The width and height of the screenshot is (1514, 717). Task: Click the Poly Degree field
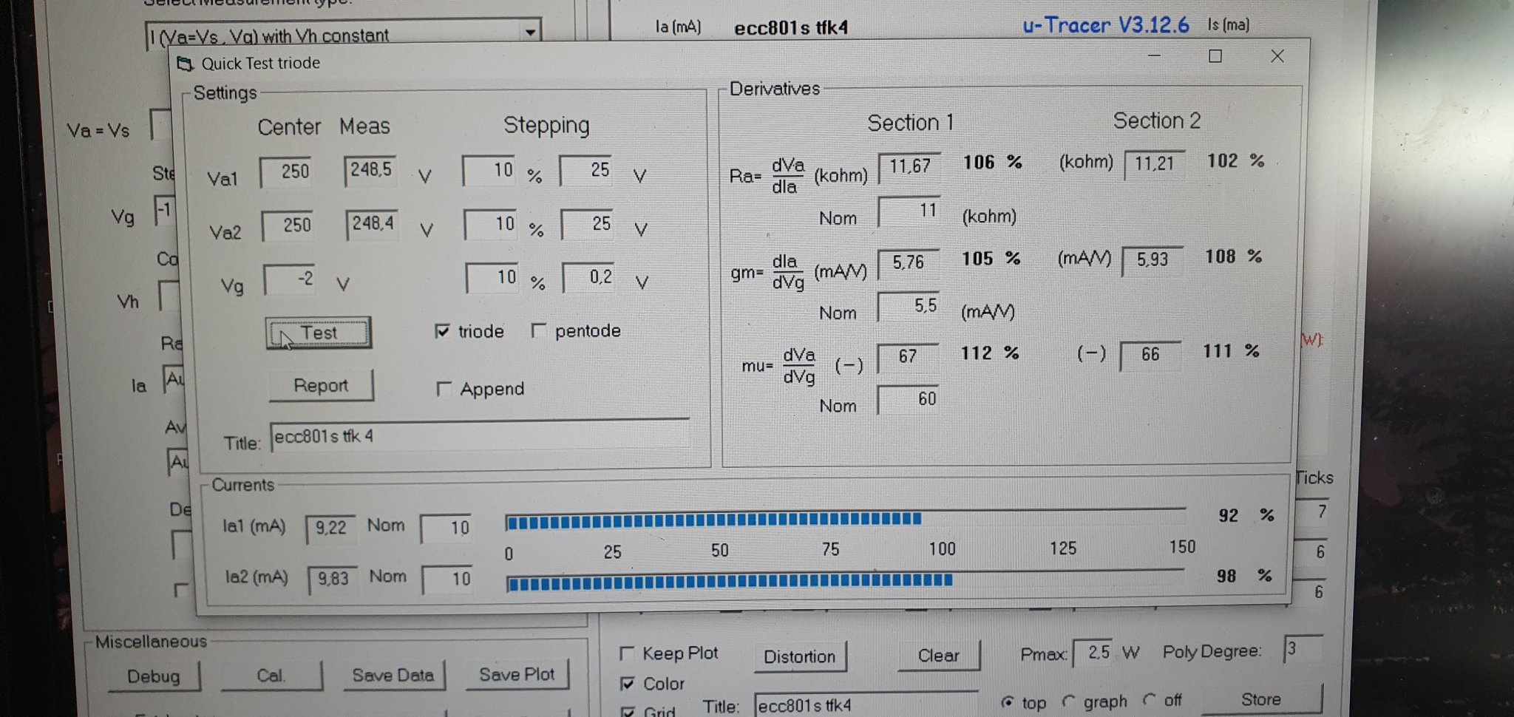(1303, 649)
